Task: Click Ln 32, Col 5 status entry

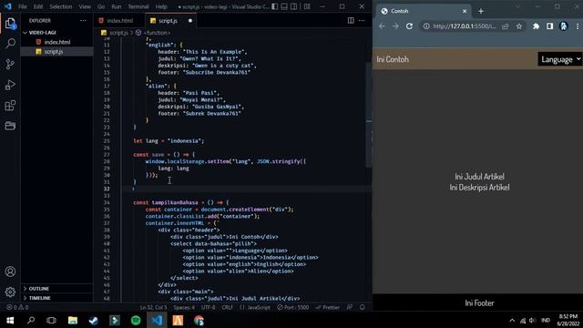Action: click(x=154, y=308)
